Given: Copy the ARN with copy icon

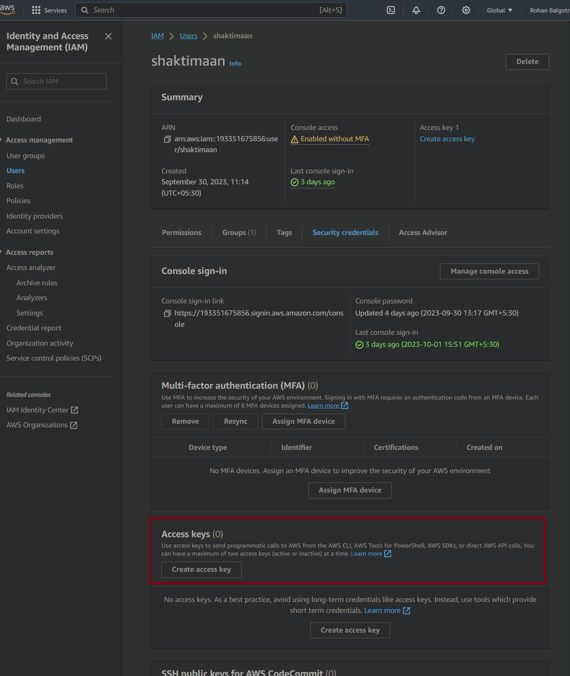Looking at the screenshot, I should [167, 139].
